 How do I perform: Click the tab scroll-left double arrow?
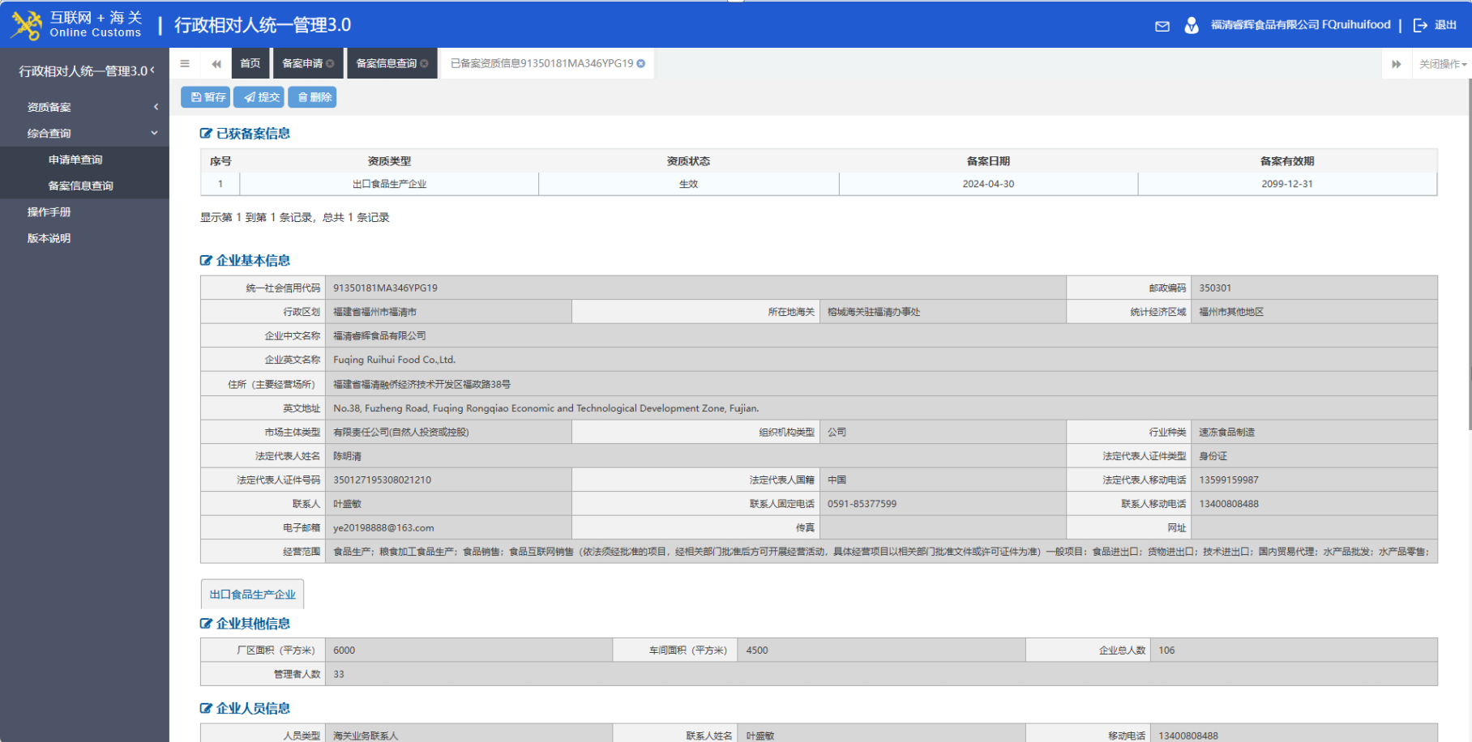click(x=216, y=63)
